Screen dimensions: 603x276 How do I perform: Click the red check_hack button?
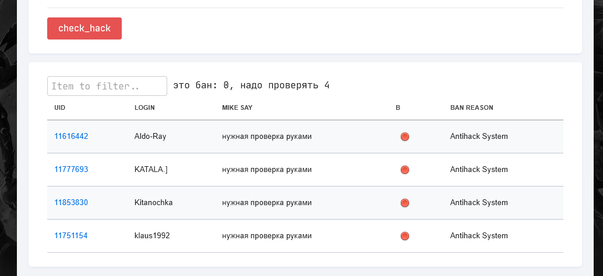tap(84, 28)
